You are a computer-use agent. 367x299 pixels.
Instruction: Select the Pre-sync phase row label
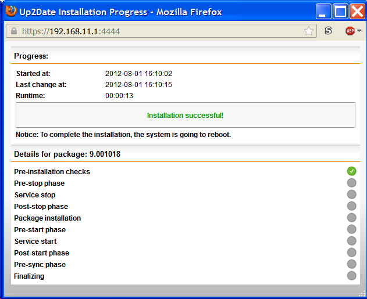click(40, 265)
